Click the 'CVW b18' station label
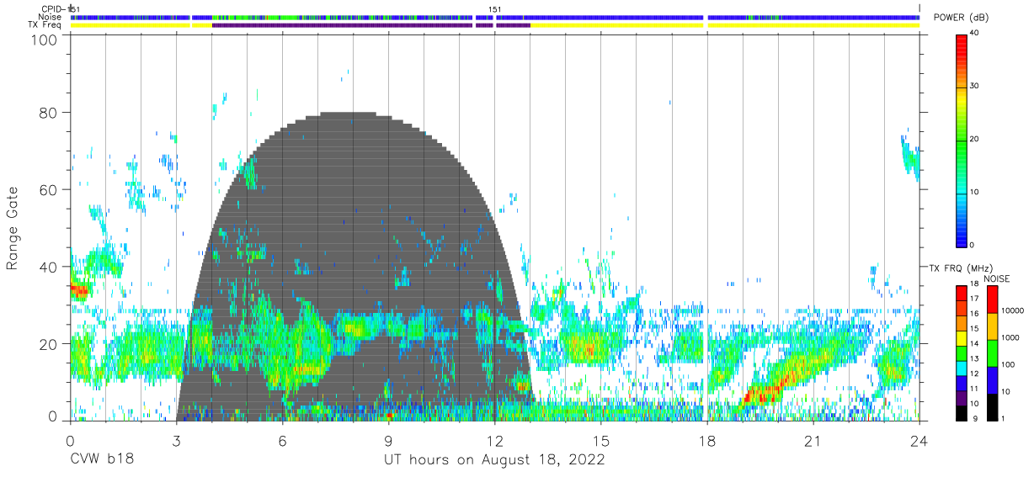This screenshot has width=1034, height=477. [101, 459]
